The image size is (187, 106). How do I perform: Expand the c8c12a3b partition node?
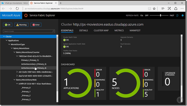17,72
